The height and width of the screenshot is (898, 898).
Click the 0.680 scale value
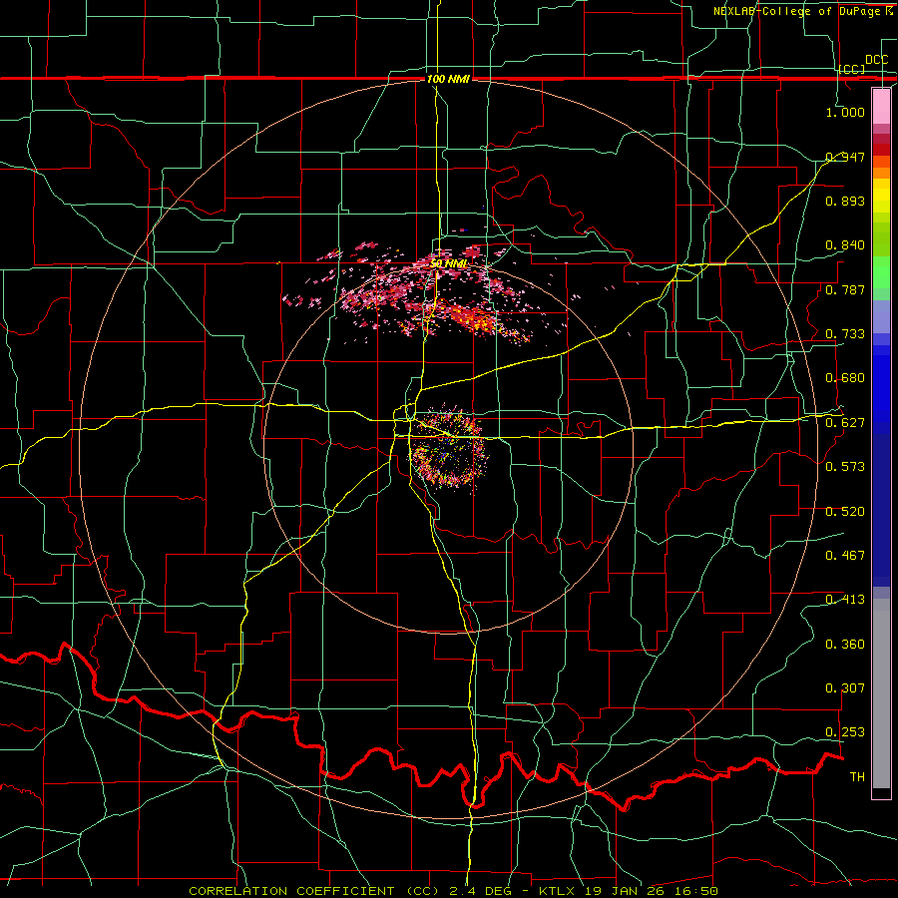click(x=845, y=378)
